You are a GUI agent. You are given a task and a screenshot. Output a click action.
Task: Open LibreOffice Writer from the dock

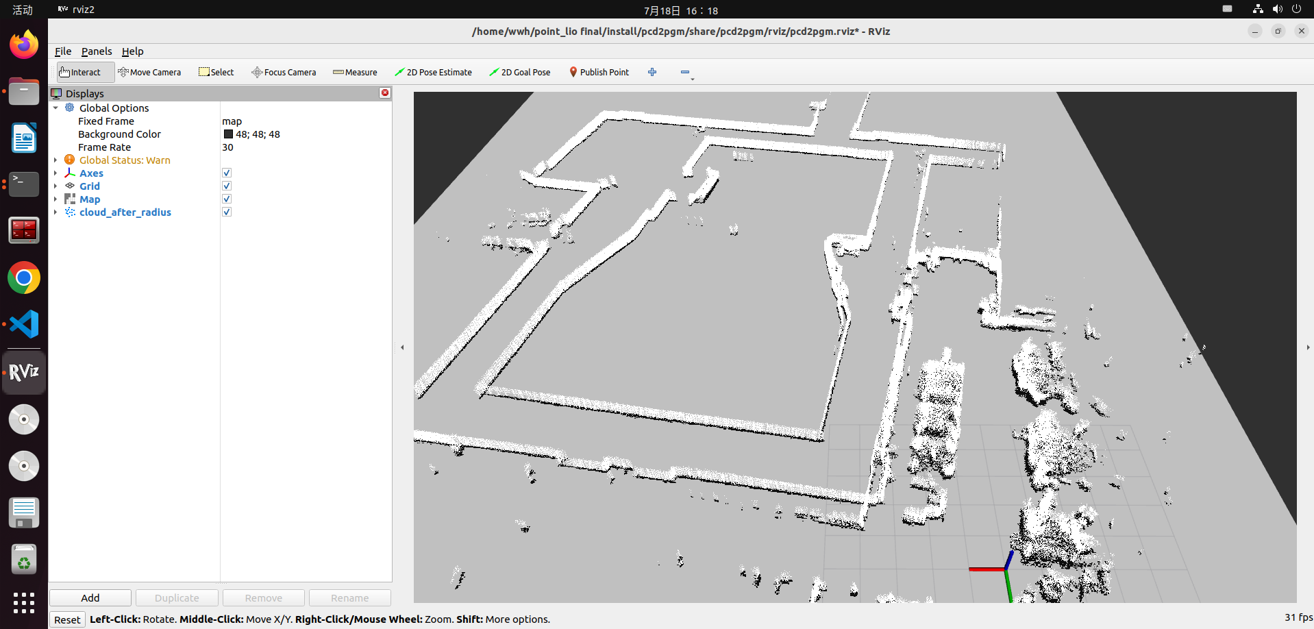pyautogui.click(x=24, y=138)
